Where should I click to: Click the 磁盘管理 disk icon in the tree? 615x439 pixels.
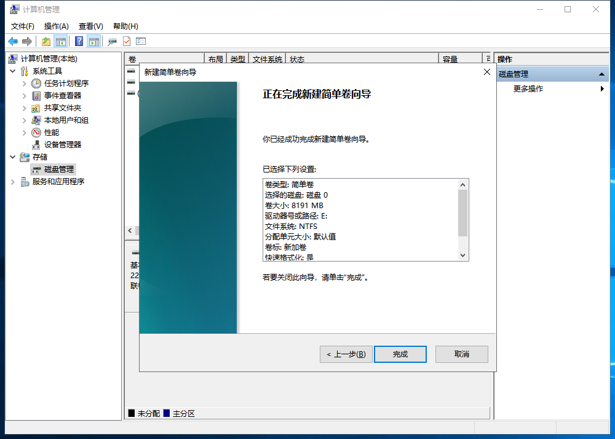click(36, 169)
